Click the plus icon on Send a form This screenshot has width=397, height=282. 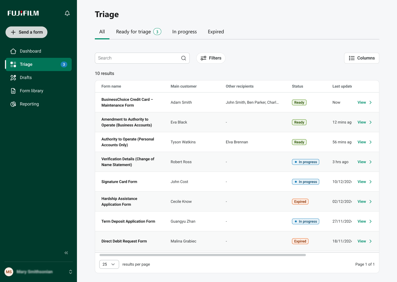tap(13, 32)
